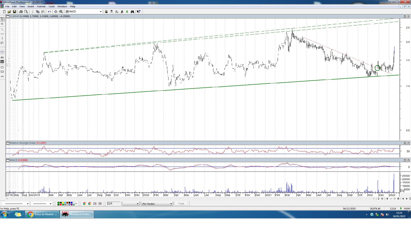The width and height of the screenshot is (411, 231).
Task: Click the green dollar sign icon
Action: click(x=127, y=12)
